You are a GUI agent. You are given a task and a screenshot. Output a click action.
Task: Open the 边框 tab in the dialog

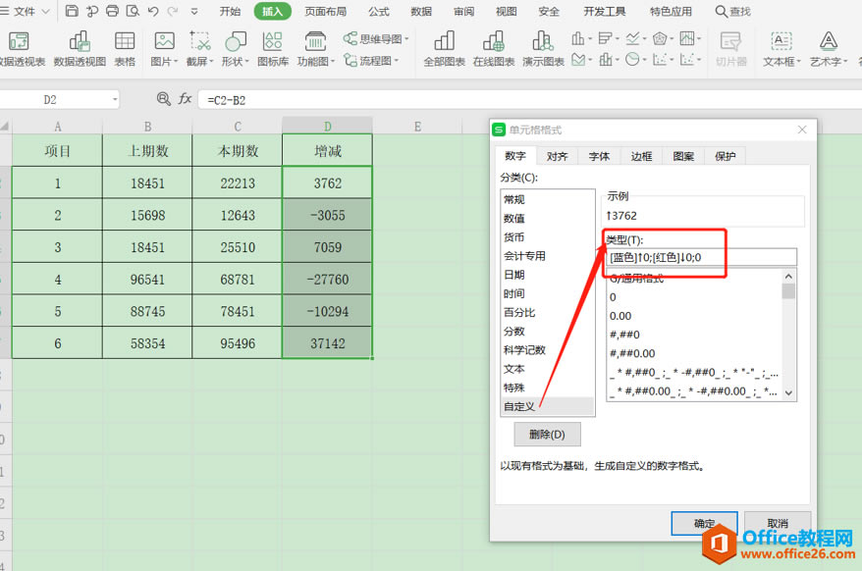coord(641,156)
